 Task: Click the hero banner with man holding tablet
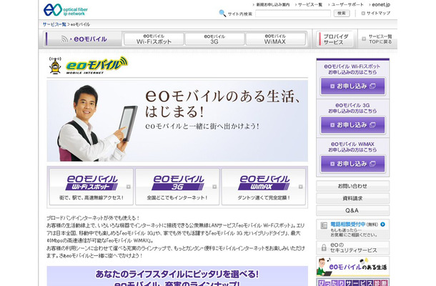177,121
